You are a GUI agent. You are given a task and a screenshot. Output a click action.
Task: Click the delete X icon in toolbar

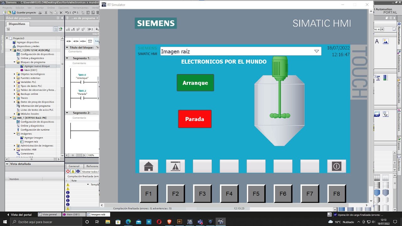61,13
